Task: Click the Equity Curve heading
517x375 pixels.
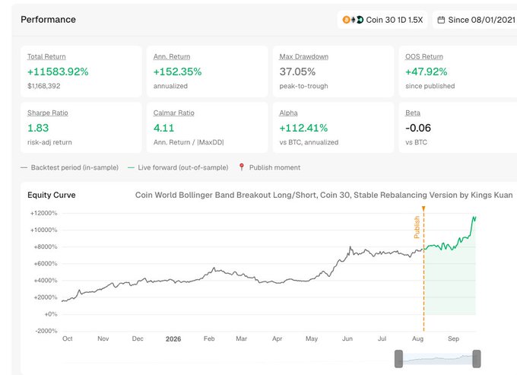Action: pos(52,195)
